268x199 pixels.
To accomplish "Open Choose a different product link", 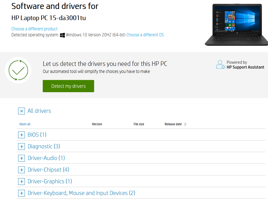I will (34, 29).
